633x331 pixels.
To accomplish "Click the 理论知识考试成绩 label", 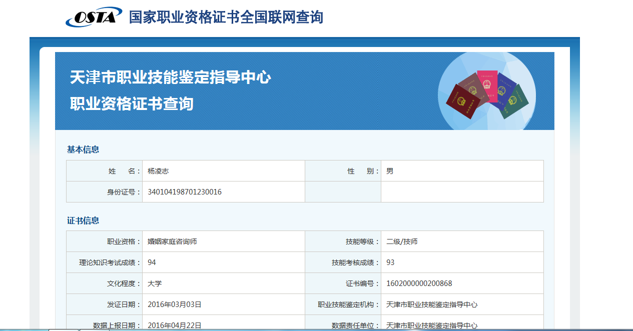I will tap(110, 262).
